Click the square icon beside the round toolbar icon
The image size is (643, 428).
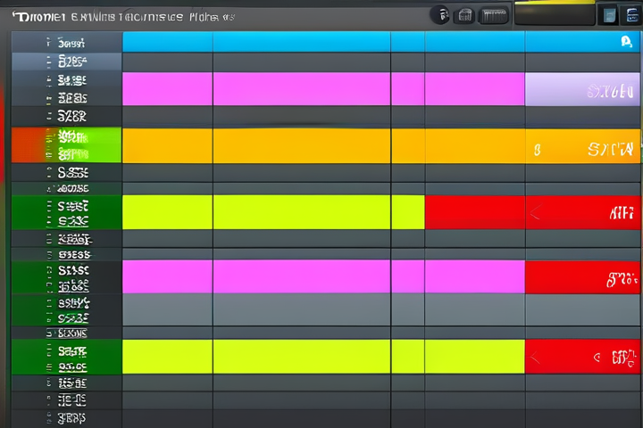tap(464, 14)
